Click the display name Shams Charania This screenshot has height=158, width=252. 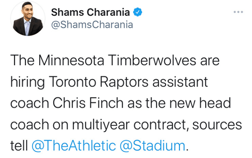(x=90, y=12)
